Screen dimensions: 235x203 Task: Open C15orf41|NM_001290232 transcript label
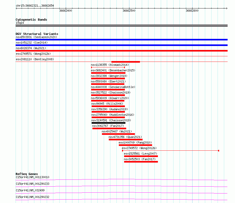click(32, 197)
